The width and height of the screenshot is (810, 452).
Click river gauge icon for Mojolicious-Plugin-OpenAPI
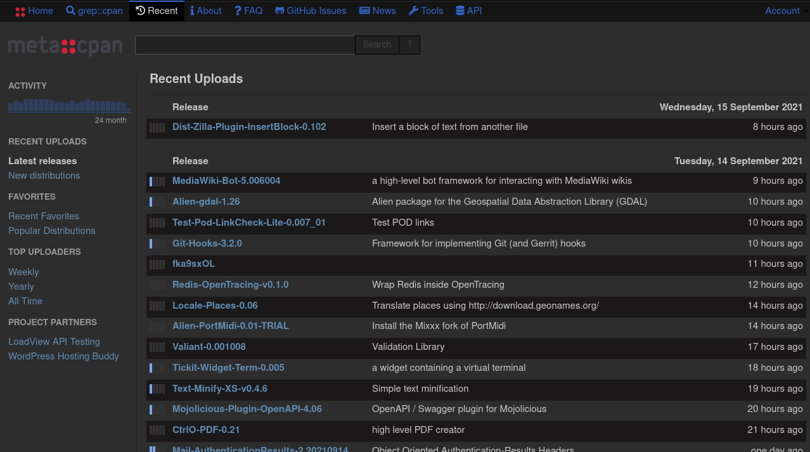tap(157, 410)
